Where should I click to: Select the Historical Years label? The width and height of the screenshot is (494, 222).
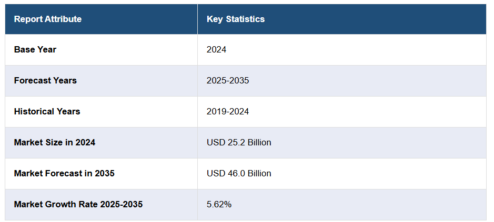[47, 112]
